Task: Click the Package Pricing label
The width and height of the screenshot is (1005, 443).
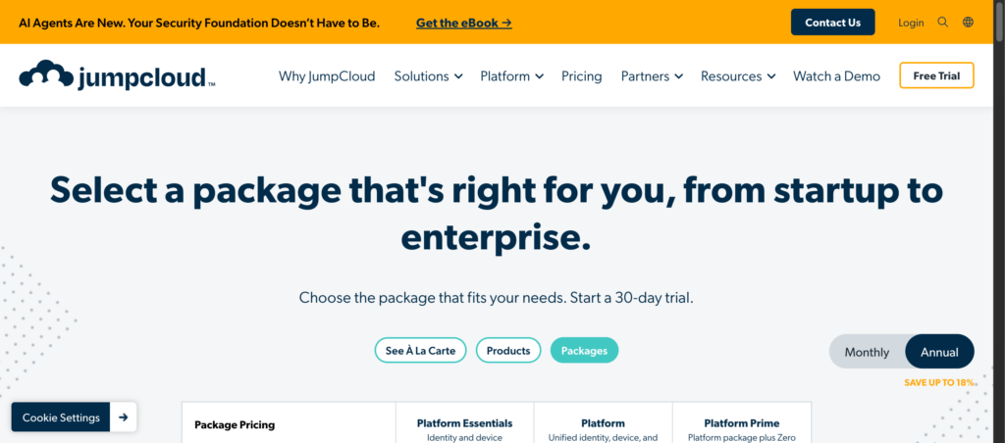Action: (235, 424)
